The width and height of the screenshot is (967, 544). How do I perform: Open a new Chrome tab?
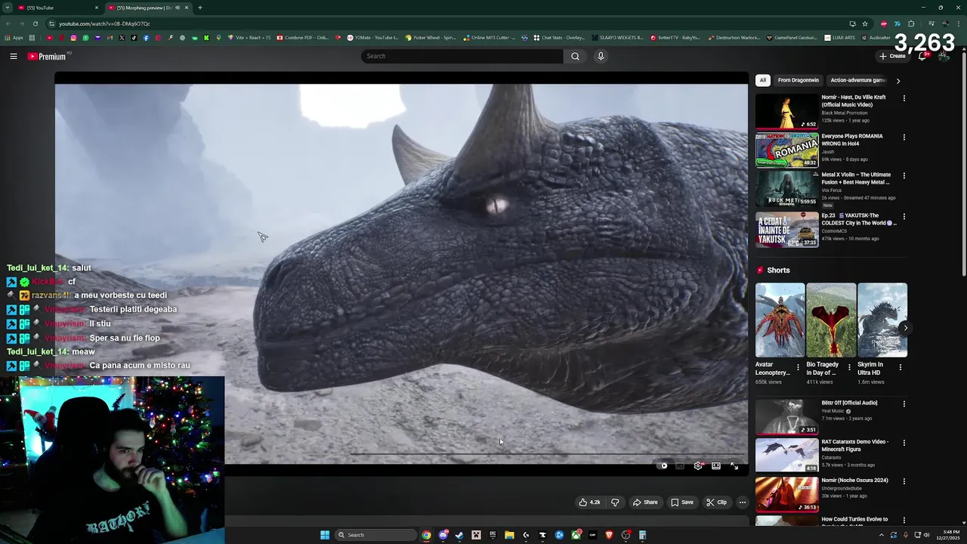199,8
